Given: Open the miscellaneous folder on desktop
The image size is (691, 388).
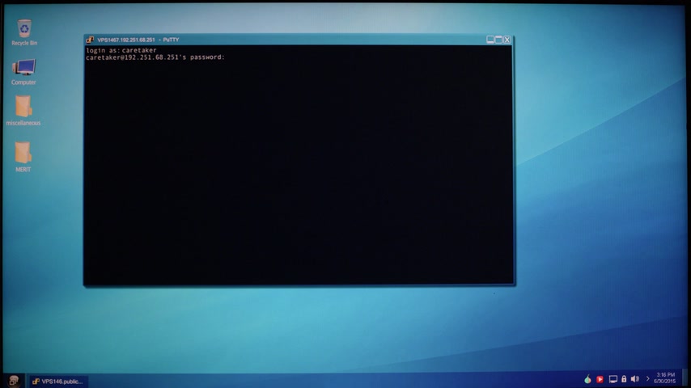Looking at the screenshot, I should pos(23,108).
